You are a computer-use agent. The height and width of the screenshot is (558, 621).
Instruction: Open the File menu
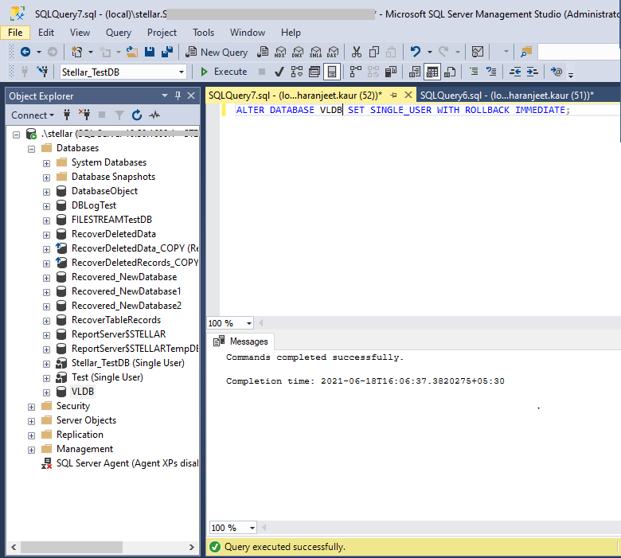15,33
